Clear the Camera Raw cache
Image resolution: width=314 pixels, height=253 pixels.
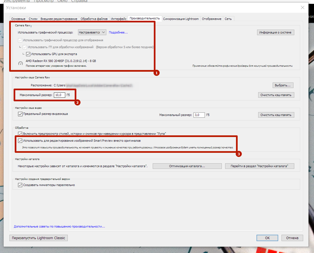(x=276, y=95)
